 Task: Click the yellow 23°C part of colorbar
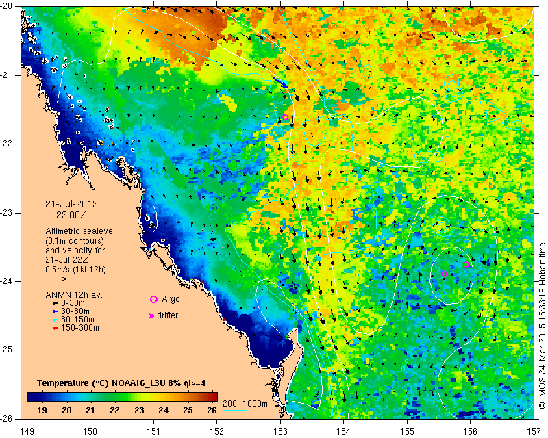point(139,397)
